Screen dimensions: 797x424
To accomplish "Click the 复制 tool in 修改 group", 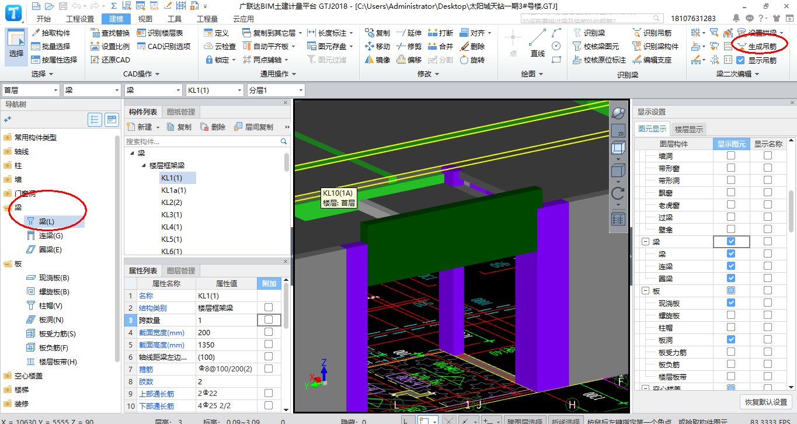I will click(x=377, y=33).
